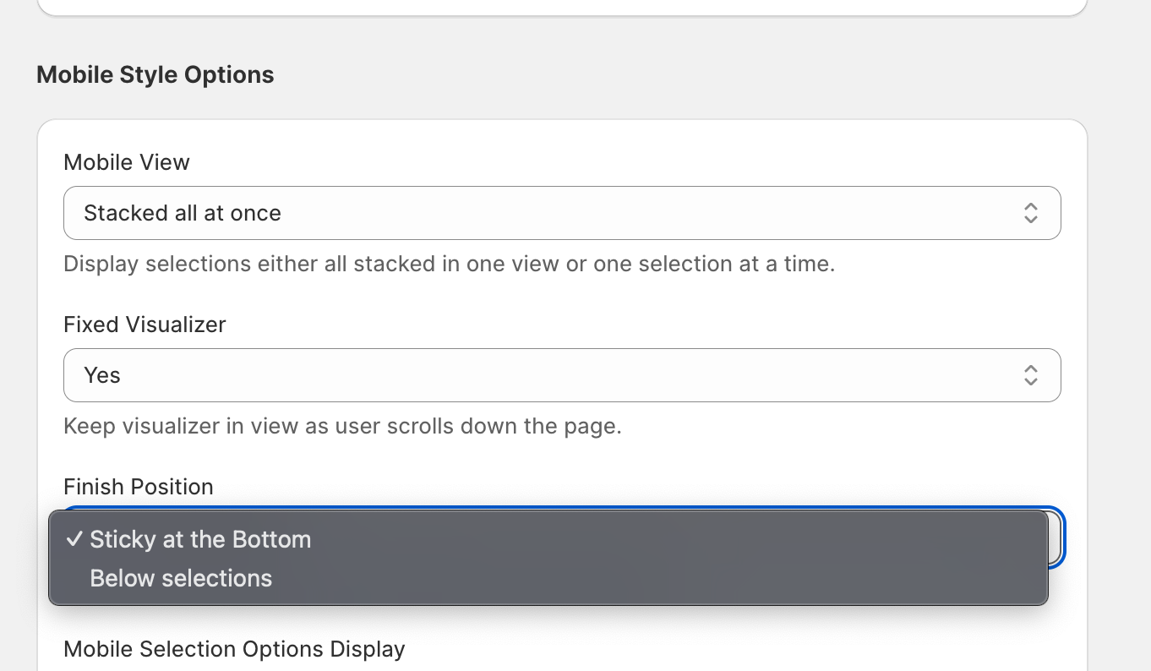The image size is (1151, 671).
Task: Click the checkmark beside Sticky at the Bottom
Action: 74,539
